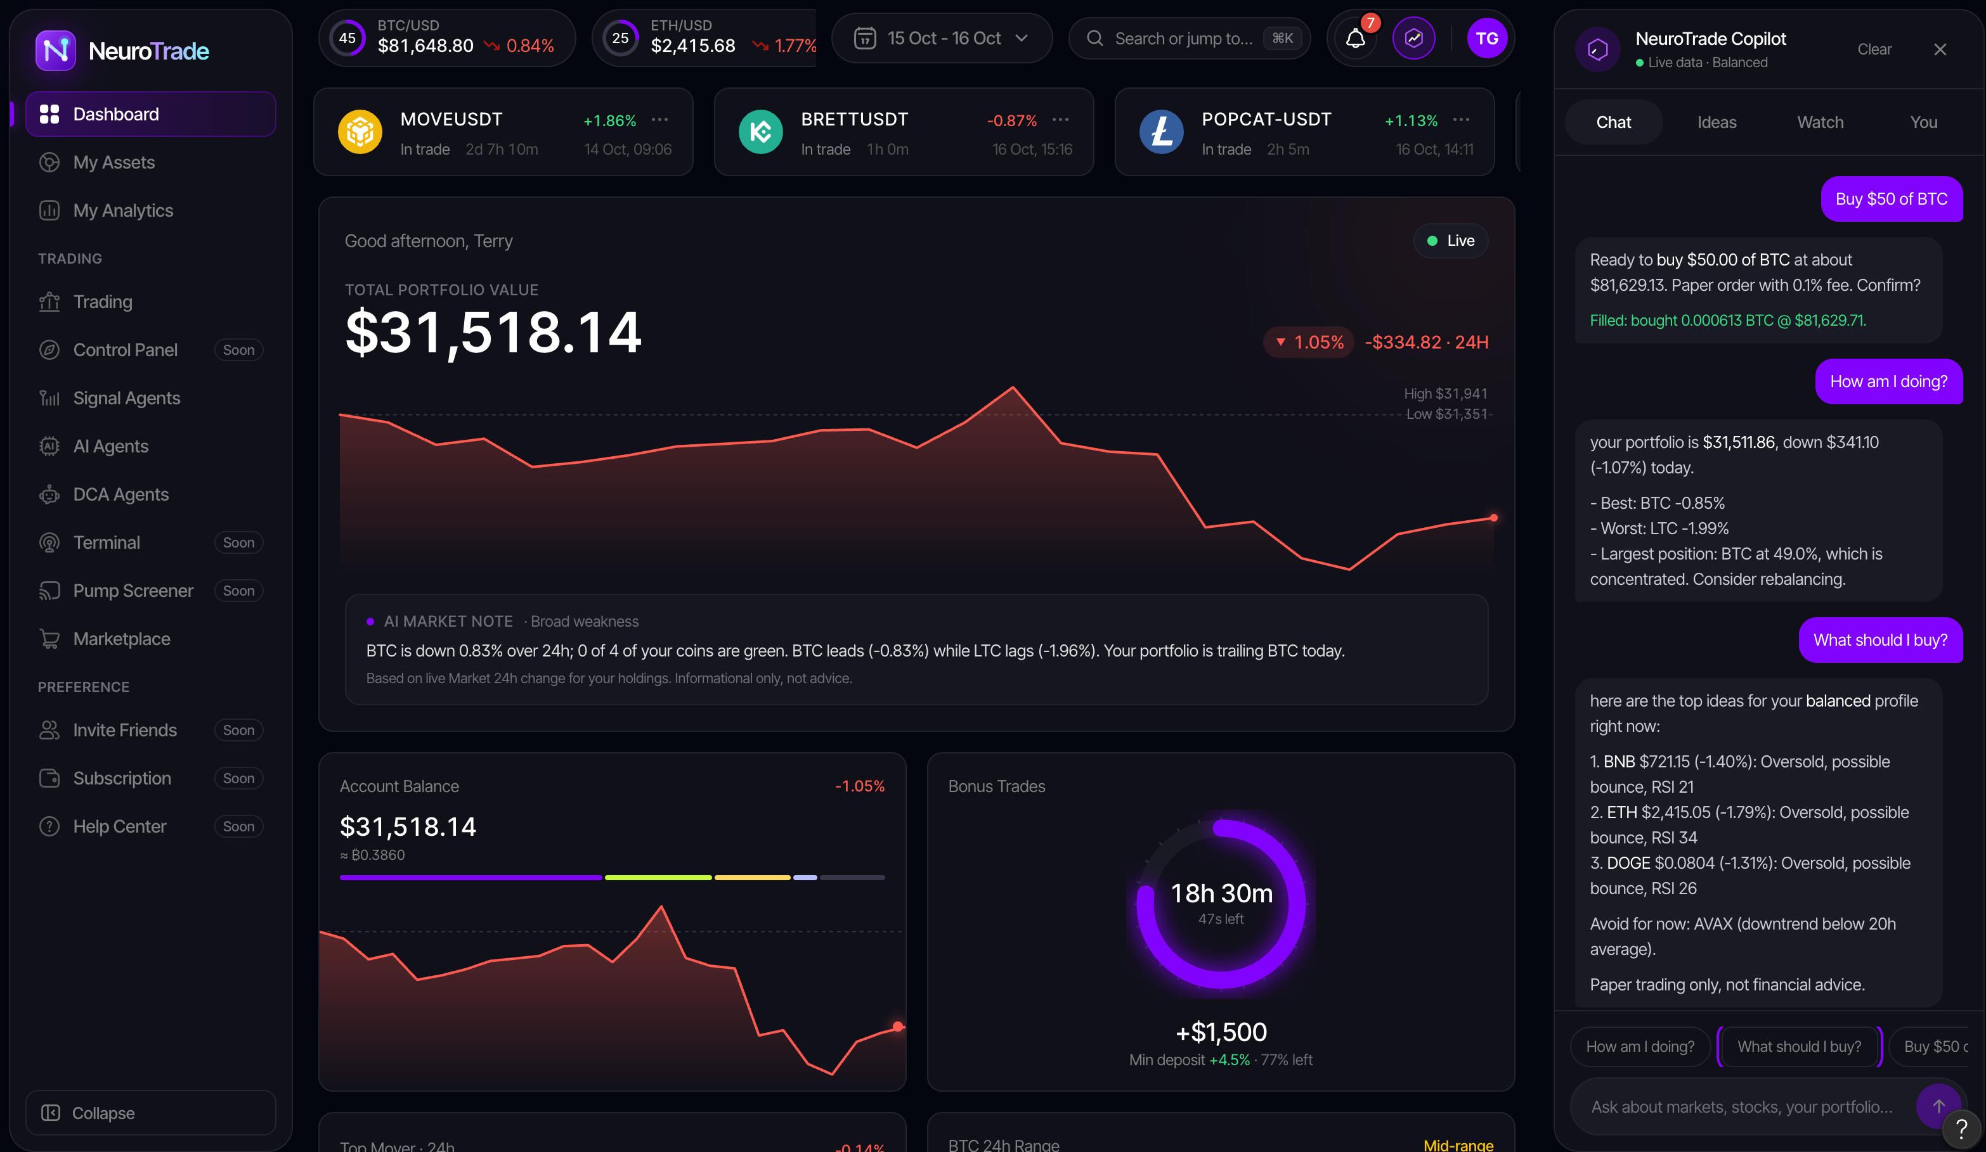Viewport: 1986px width, 1152px height.
Task: Open MOVEUSDT card options menu
Action: point(659,120)
